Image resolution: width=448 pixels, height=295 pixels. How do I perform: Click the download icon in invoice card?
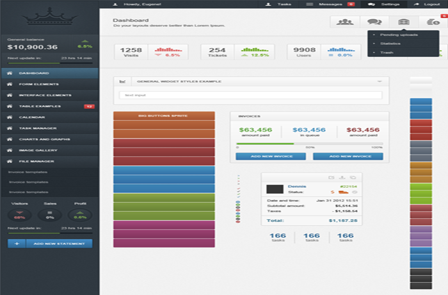(x=342, y=178)
